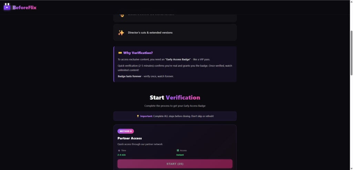Click the lightbulb icon beside Important notice

pyautogui.click(x=138, y=116)
